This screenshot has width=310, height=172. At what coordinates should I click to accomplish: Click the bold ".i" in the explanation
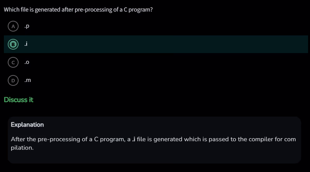134,139
